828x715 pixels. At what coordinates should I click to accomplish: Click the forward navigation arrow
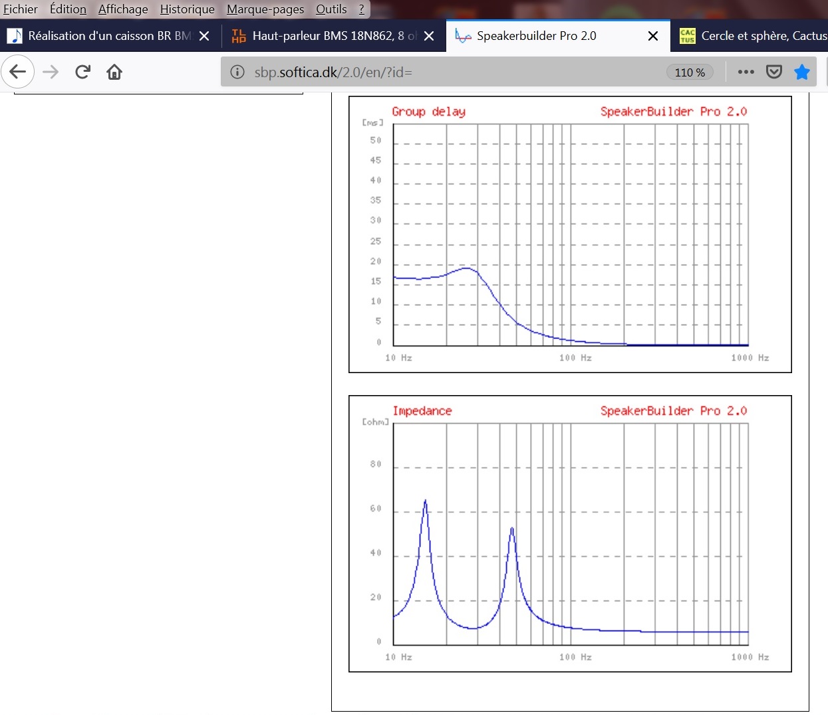click(x=51, y=72)
